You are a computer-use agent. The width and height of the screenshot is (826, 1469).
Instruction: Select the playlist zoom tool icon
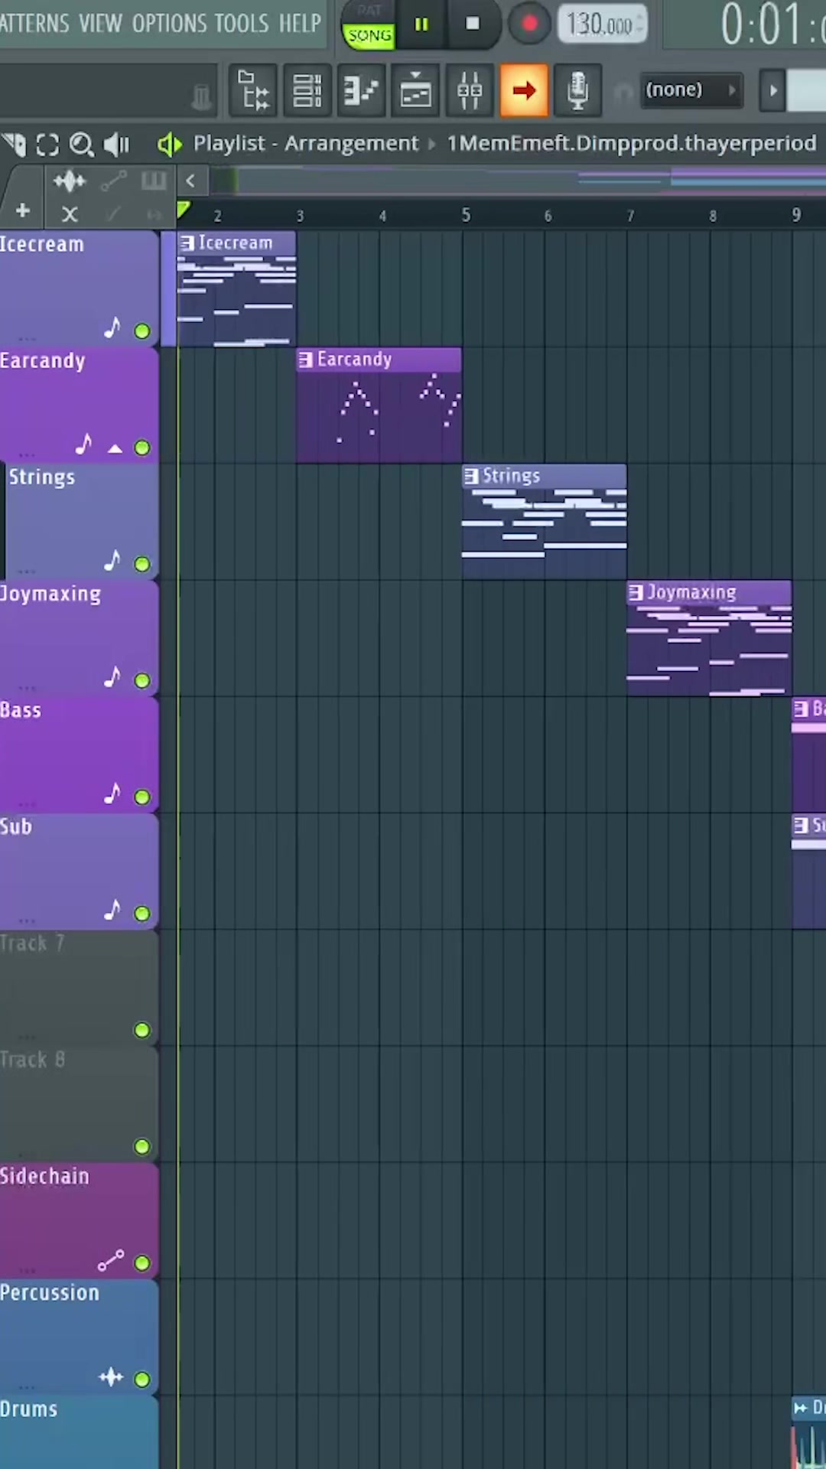coord(81,145)
